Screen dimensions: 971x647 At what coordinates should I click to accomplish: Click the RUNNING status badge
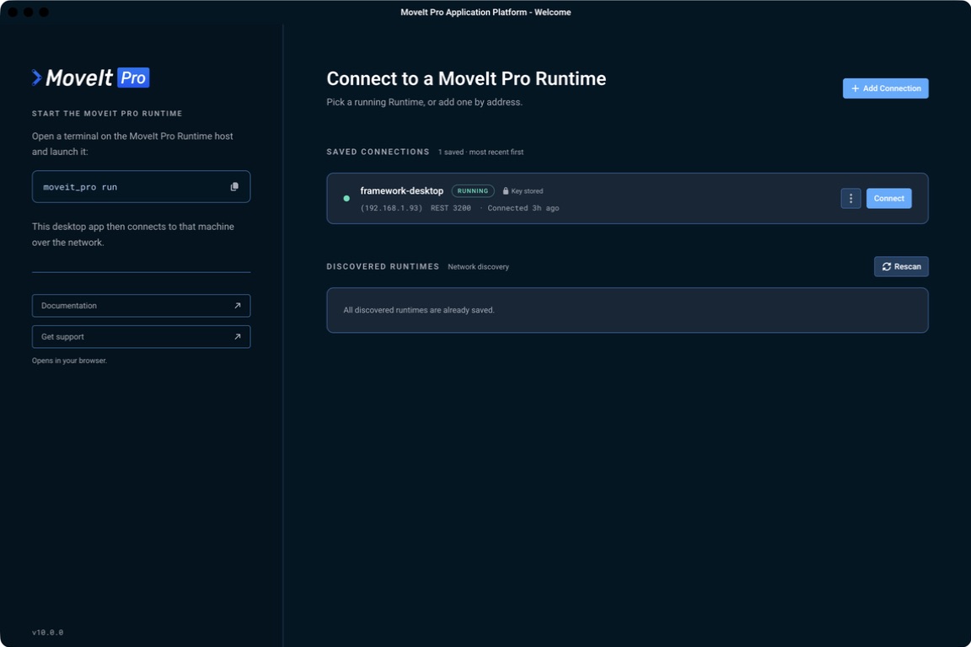473,190
